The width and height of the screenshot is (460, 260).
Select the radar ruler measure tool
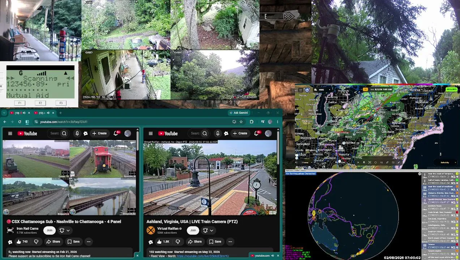click(x=387, y=162)
